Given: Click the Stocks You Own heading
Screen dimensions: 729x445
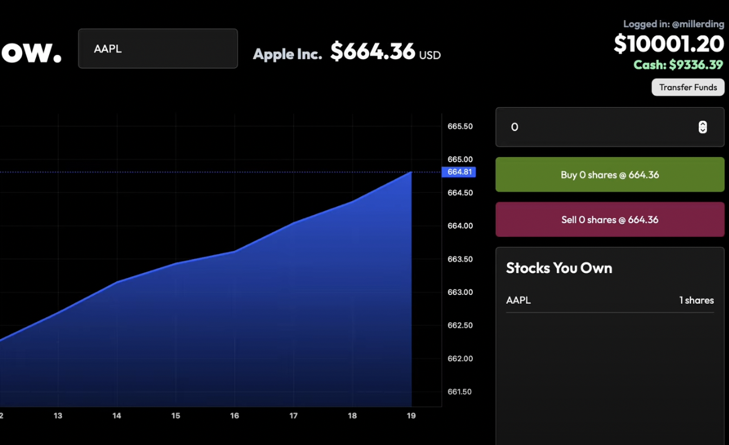Looking at the screenshot, I should (x=559, y=268).
